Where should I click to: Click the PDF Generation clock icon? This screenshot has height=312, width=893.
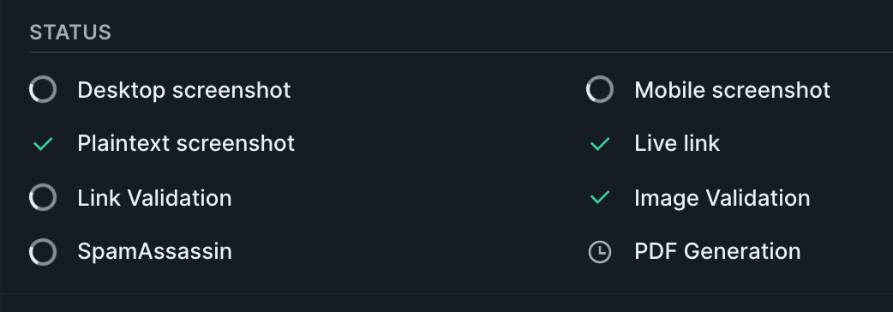pyautogui.click(x=600, y=252)
